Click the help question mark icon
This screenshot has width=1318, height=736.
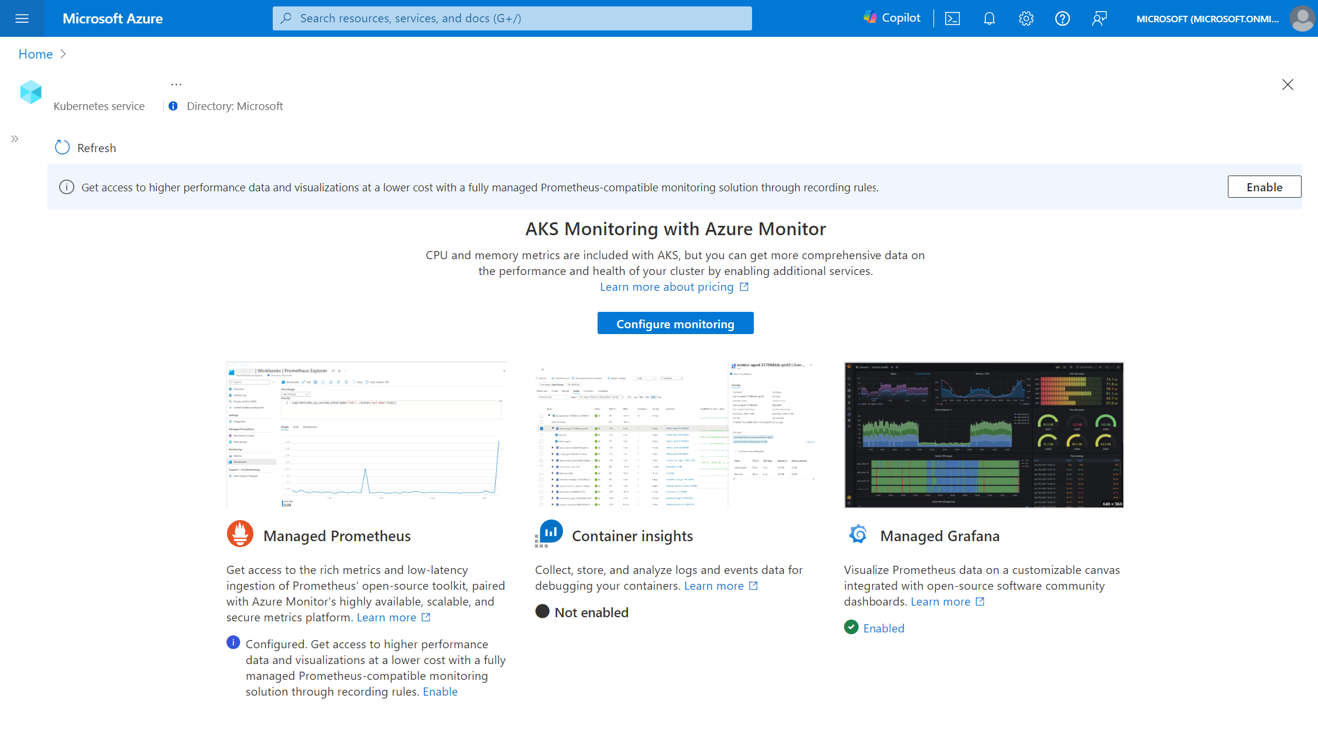click(x=1062, y=18)
